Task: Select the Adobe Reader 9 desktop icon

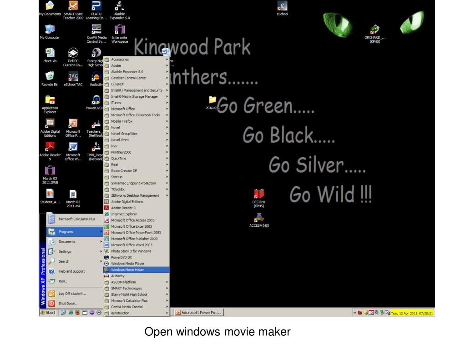Action: coord(50,151)
